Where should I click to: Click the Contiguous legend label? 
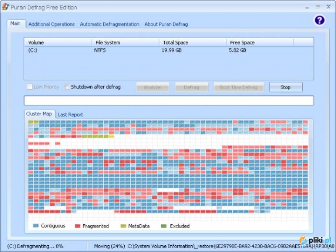(53, 226)
